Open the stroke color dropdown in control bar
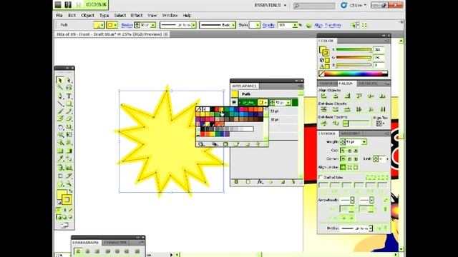Screen dimensions: 458x257 (x=115, y=25)
